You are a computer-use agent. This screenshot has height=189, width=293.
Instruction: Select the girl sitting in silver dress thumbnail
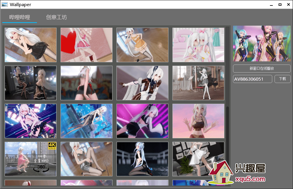[87, 159]
